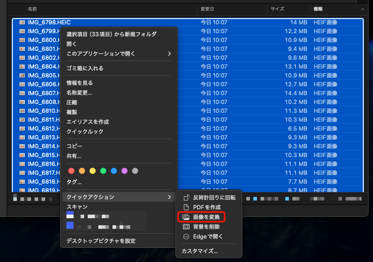Expand このアプリケーションで開く submenu arrow

169,54
